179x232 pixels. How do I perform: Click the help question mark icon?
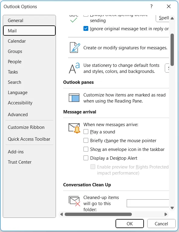tap(151, 6)
